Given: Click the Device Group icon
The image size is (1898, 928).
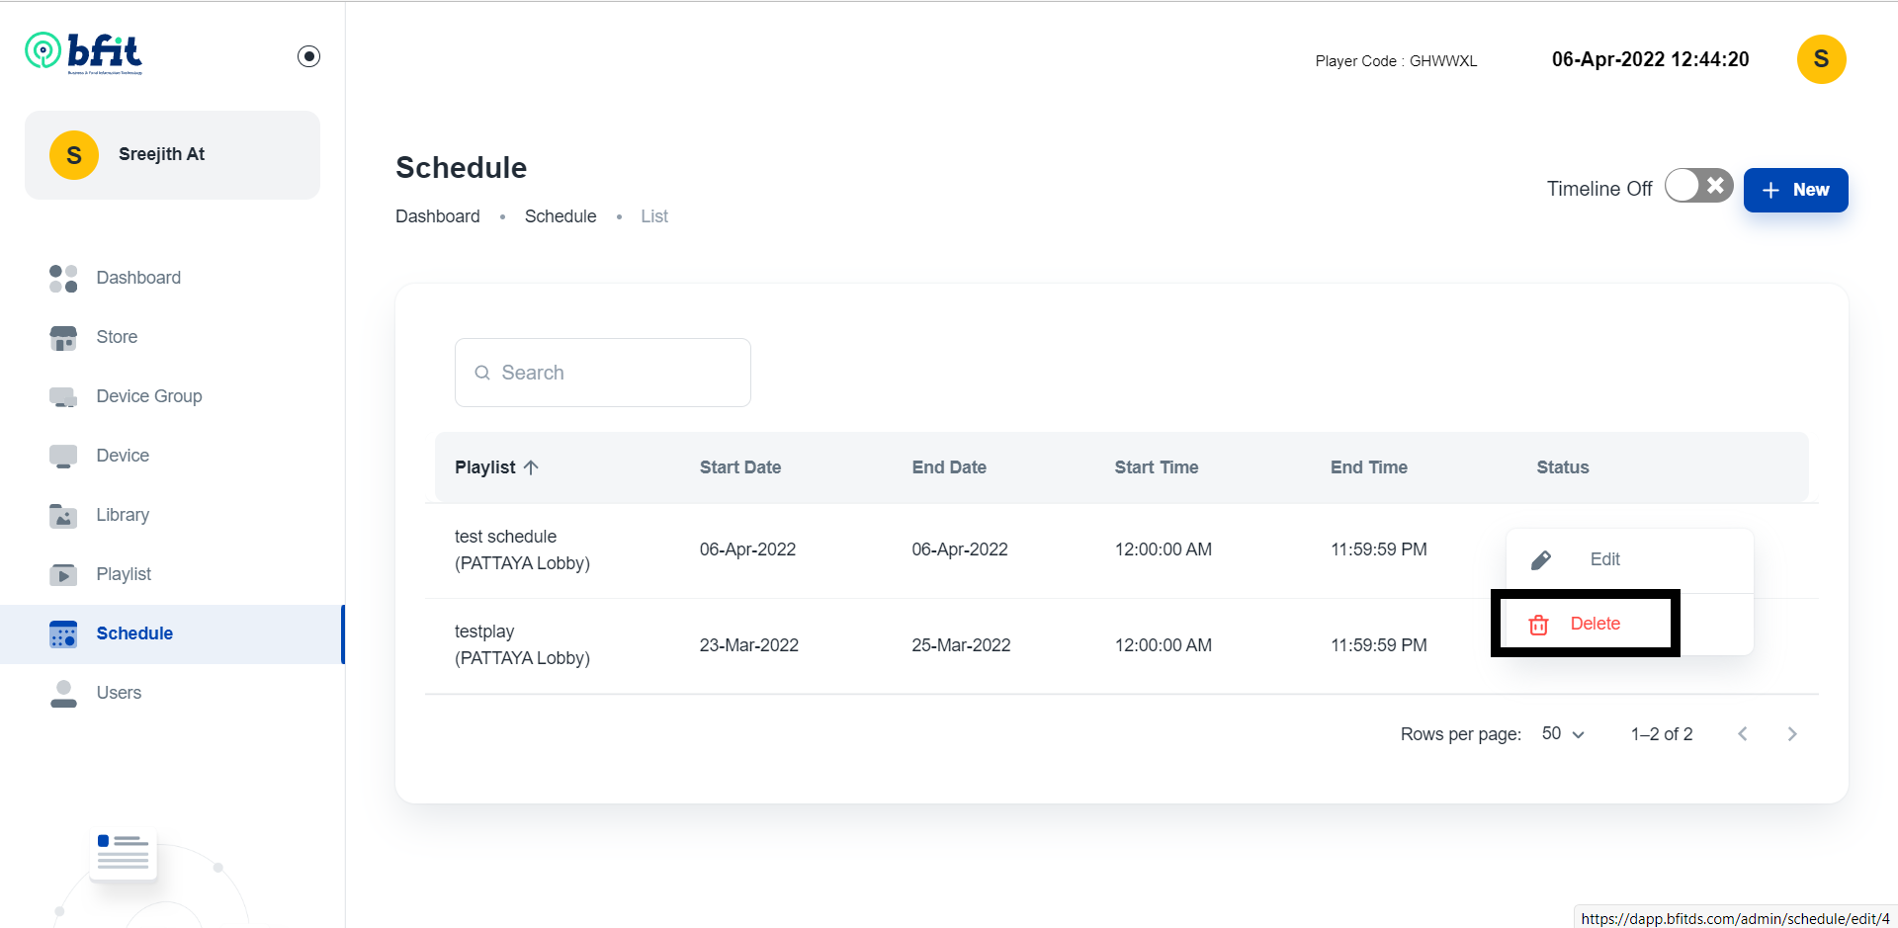Looking at the screenshot, I should [x=63, y=397].
